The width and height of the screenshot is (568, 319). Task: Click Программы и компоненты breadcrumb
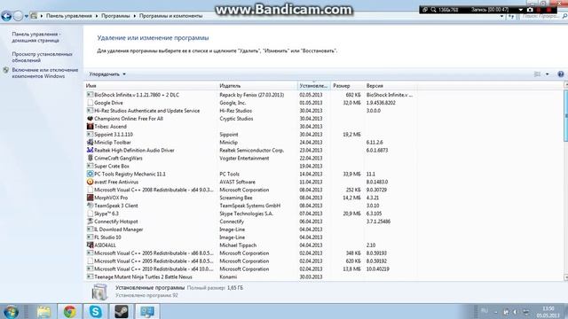coord(170,16)
